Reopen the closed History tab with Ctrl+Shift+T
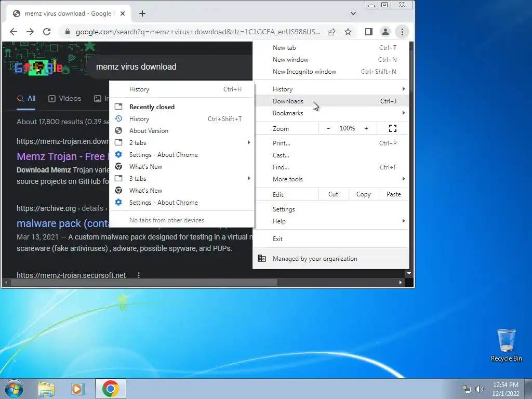Screen dimensions: 532x399 181,119
